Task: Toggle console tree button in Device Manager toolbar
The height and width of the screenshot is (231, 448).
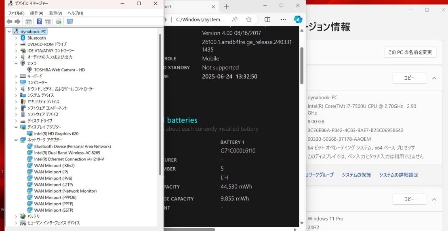Action: 29,21
